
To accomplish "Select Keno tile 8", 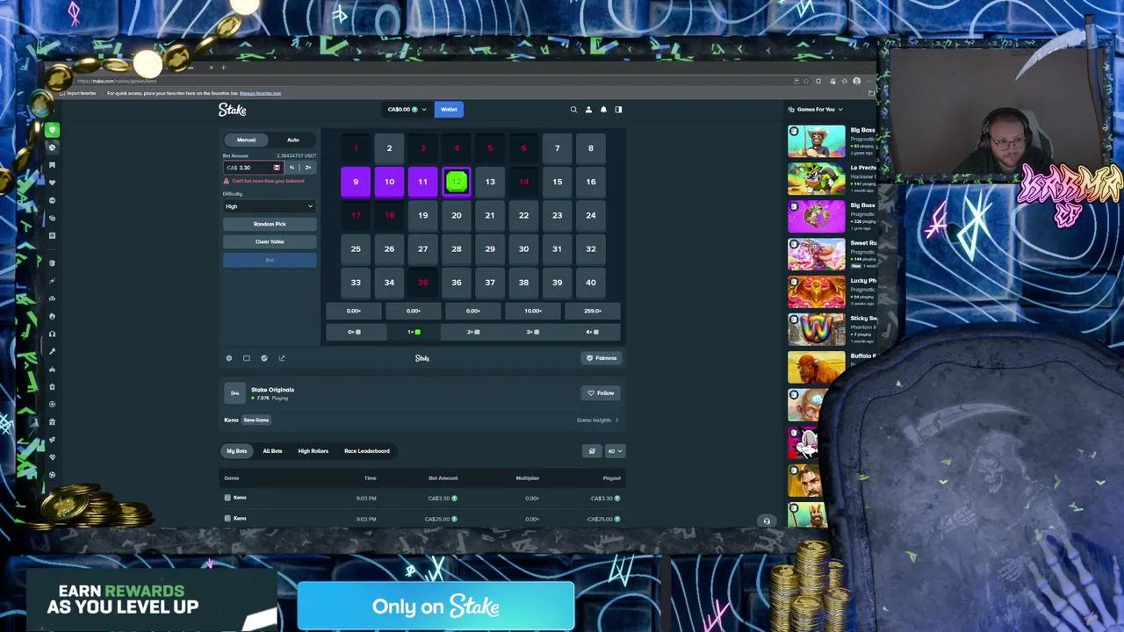I will (x=591, y=148).
